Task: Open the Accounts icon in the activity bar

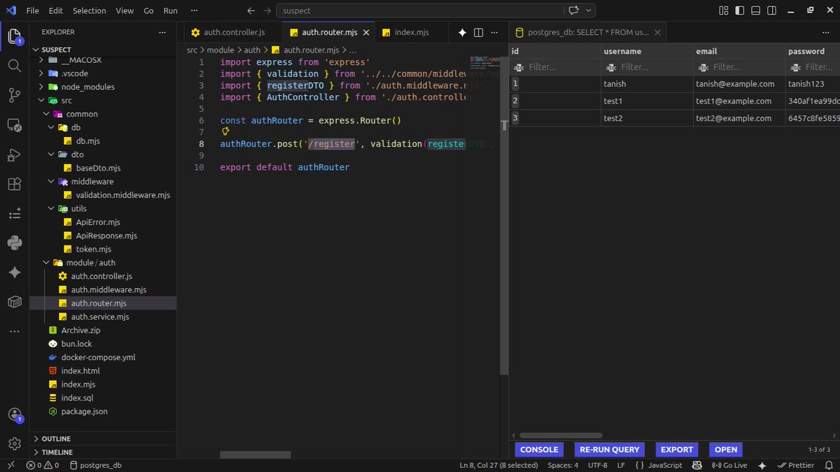Action: (14, 415)
